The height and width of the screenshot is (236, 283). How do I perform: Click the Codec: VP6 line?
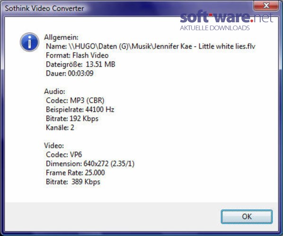[x=64, y=154]
